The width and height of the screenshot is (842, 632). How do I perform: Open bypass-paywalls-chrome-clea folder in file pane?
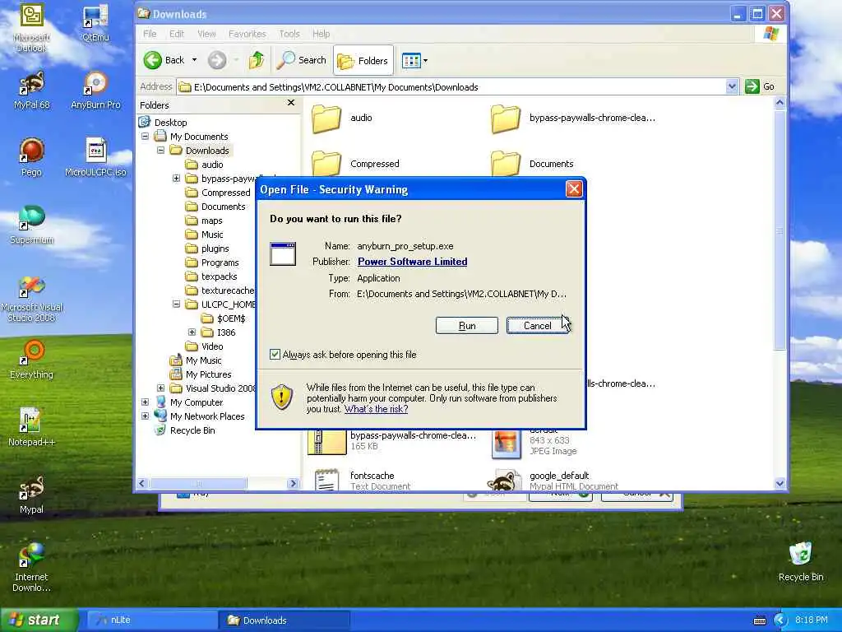point(572,118)
